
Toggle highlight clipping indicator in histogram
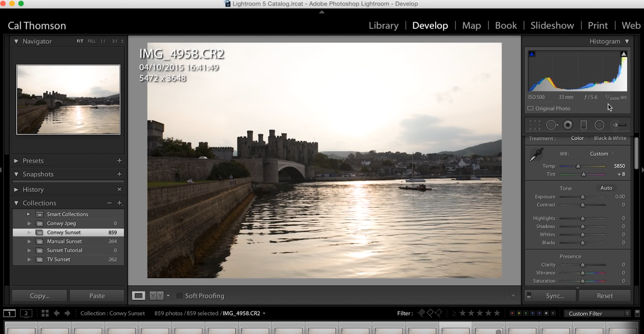coord(624,54)
